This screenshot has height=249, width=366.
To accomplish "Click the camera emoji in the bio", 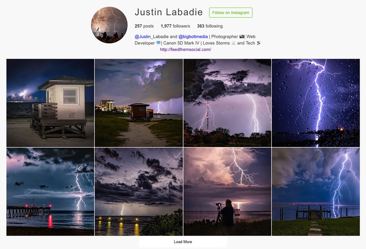I will 242,36.
